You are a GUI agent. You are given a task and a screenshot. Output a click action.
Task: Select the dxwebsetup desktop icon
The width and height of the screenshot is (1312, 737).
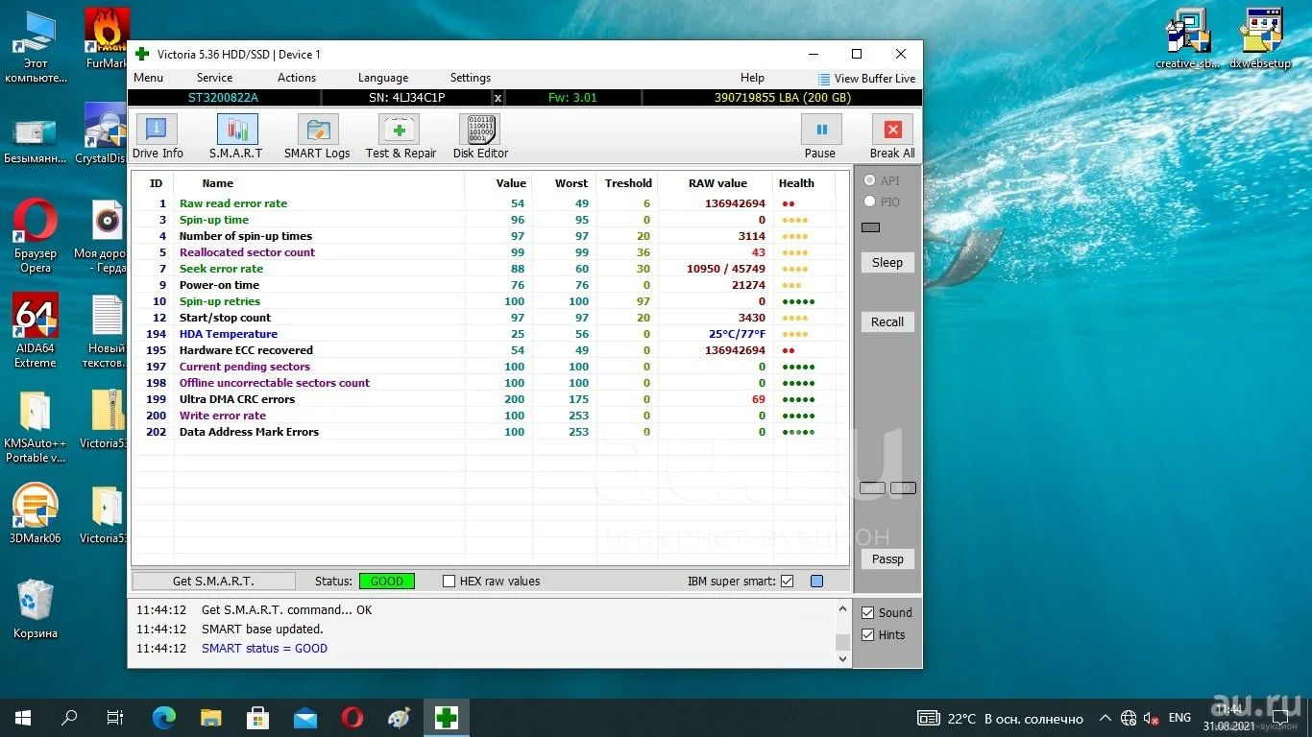[1260, 38]
